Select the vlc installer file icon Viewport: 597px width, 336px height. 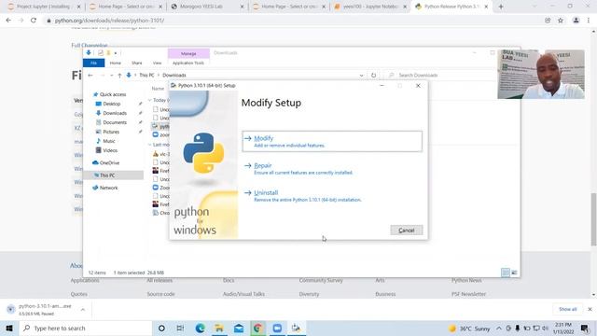[x=156, y=154]
